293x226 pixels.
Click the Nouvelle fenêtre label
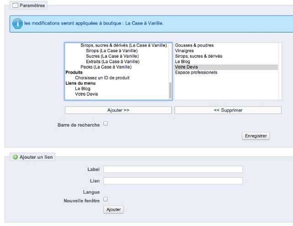coord(82,201)
